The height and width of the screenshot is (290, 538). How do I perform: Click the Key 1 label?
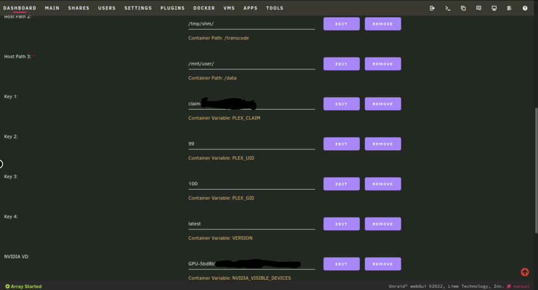11,97
